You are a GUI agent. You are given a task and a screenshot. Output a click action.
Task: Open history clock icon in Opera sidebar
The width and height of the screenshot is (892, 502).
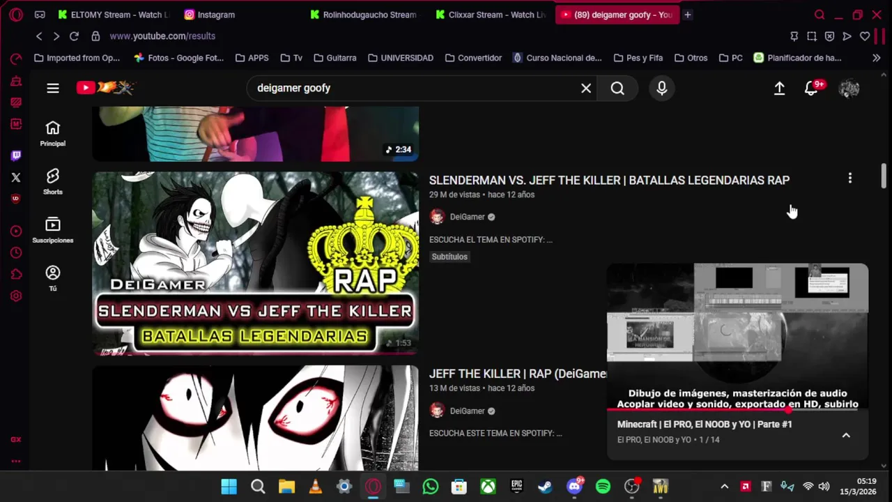pyautogui.click(x=16, y=252)
